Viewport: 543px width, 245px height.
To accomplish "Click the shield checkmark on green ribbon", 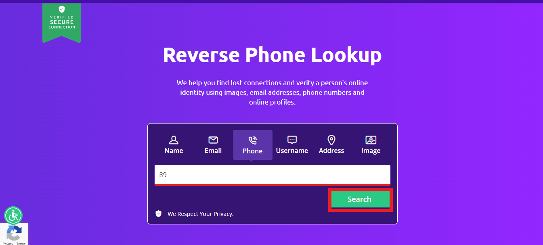I will click(61, 9).
